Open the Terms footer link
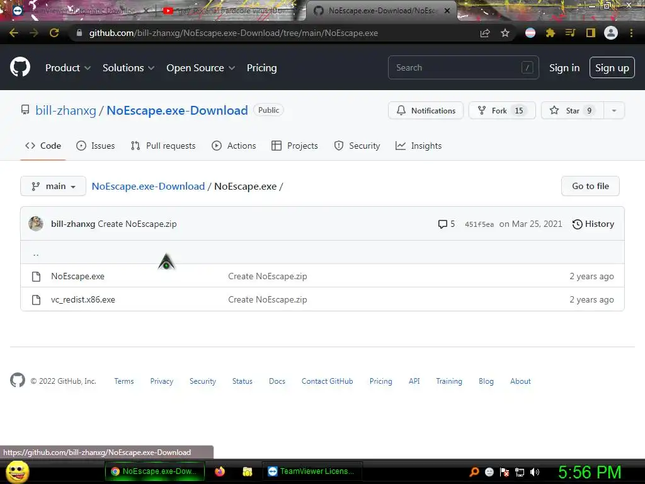The image size is (645, 484). click(124, 381)
